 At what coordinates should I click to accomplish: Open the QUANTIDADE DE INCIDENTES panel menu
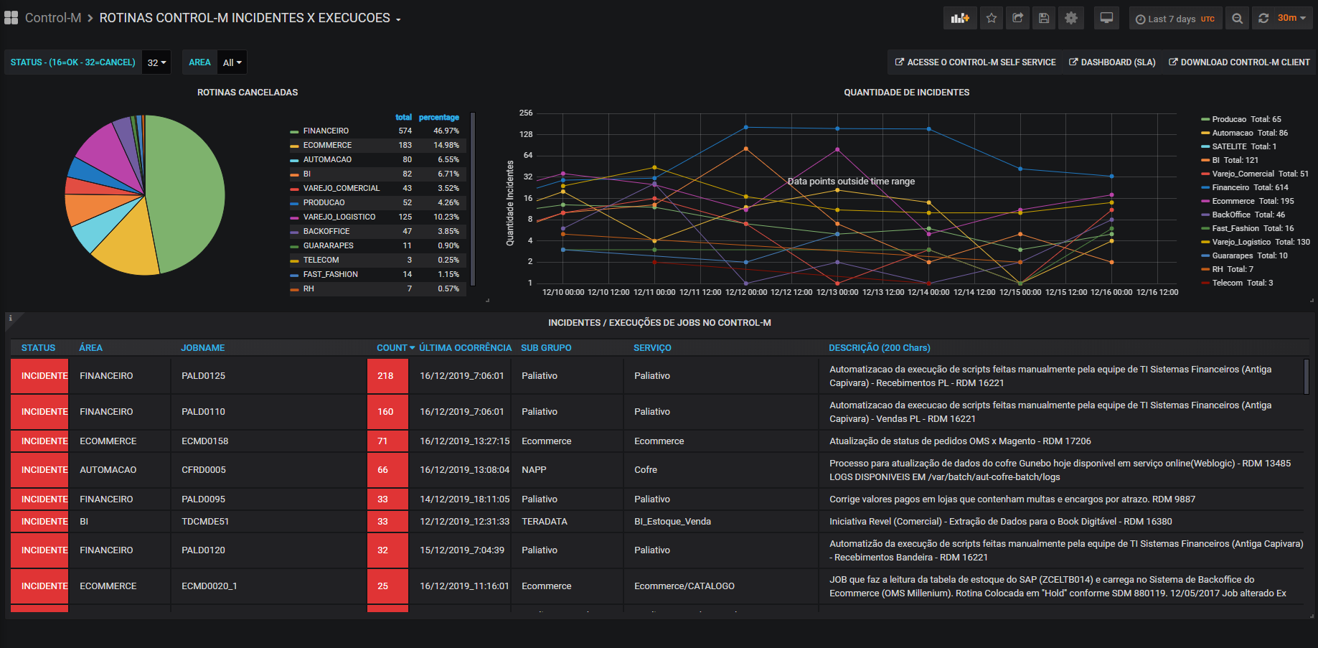[x=906, y=93]
